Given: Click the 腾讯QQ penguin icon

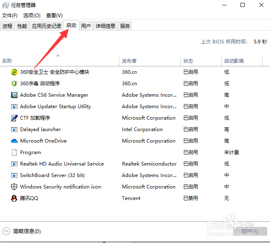Looking at the screenshot, I should 14,198.
